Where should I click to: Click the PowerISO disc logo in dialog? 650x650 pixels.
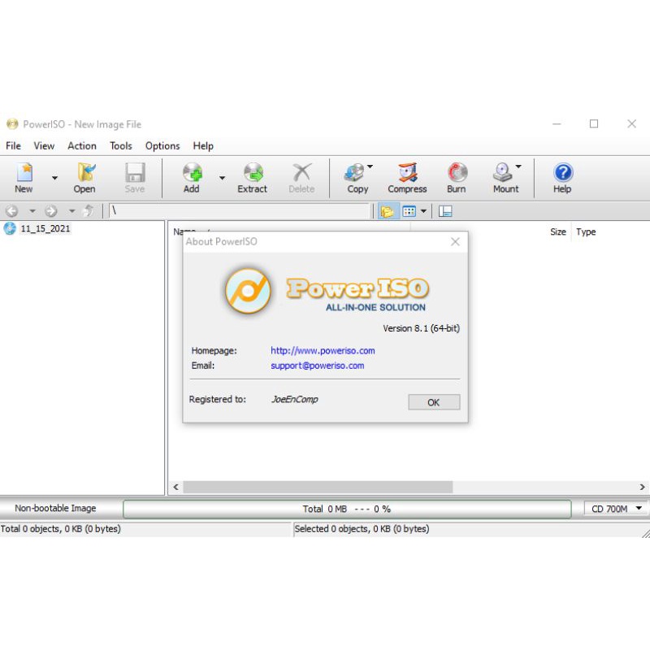point(248,291)
